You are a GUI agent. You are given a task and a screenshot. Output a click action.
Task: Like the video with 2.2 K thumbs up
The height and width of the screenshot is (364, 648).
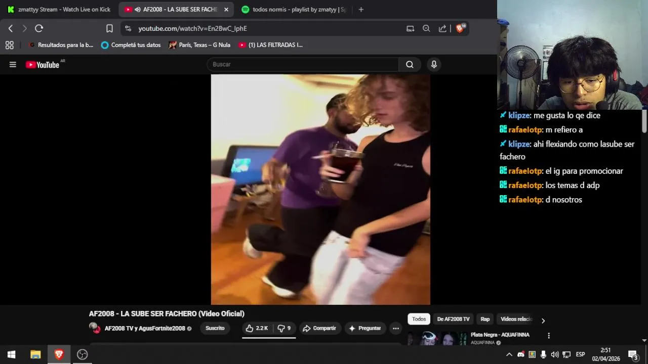(257, 328)
